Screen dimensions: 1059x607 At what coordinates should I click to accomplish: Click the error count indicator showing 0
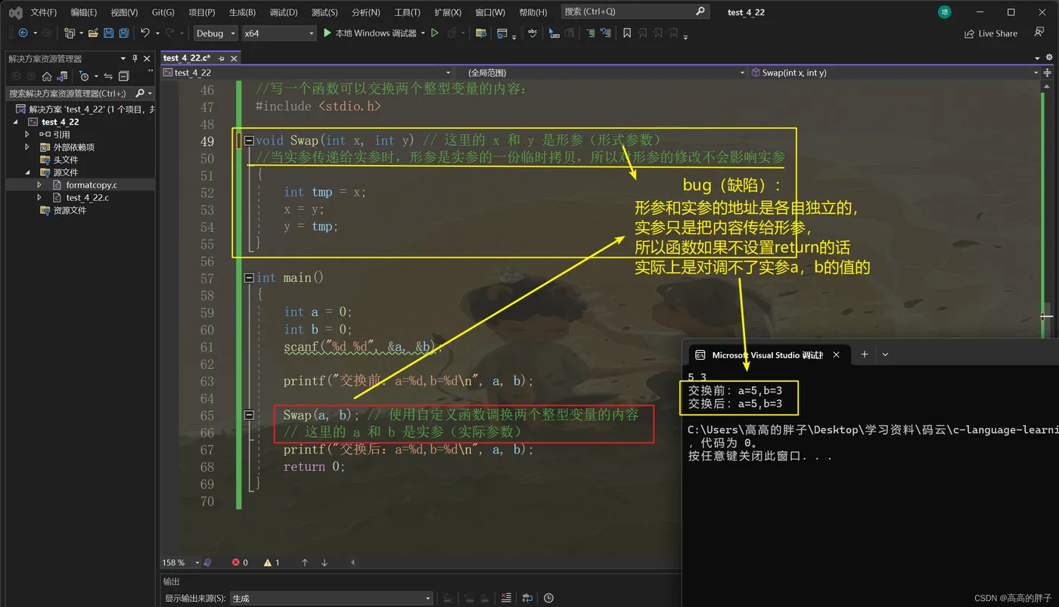(241, 562)
